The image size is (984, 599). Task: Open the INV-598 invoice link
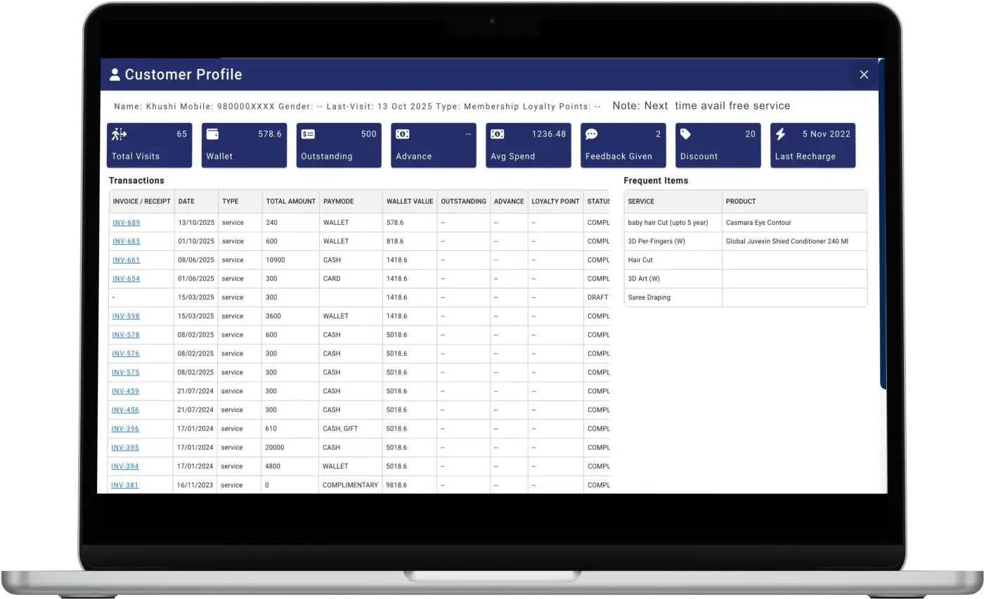point(127,316)
